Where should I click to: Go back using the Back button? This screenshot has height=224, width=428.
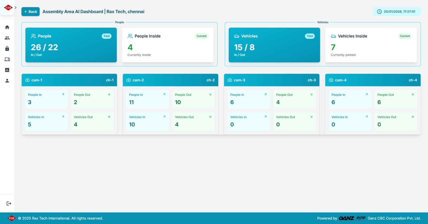30,12
